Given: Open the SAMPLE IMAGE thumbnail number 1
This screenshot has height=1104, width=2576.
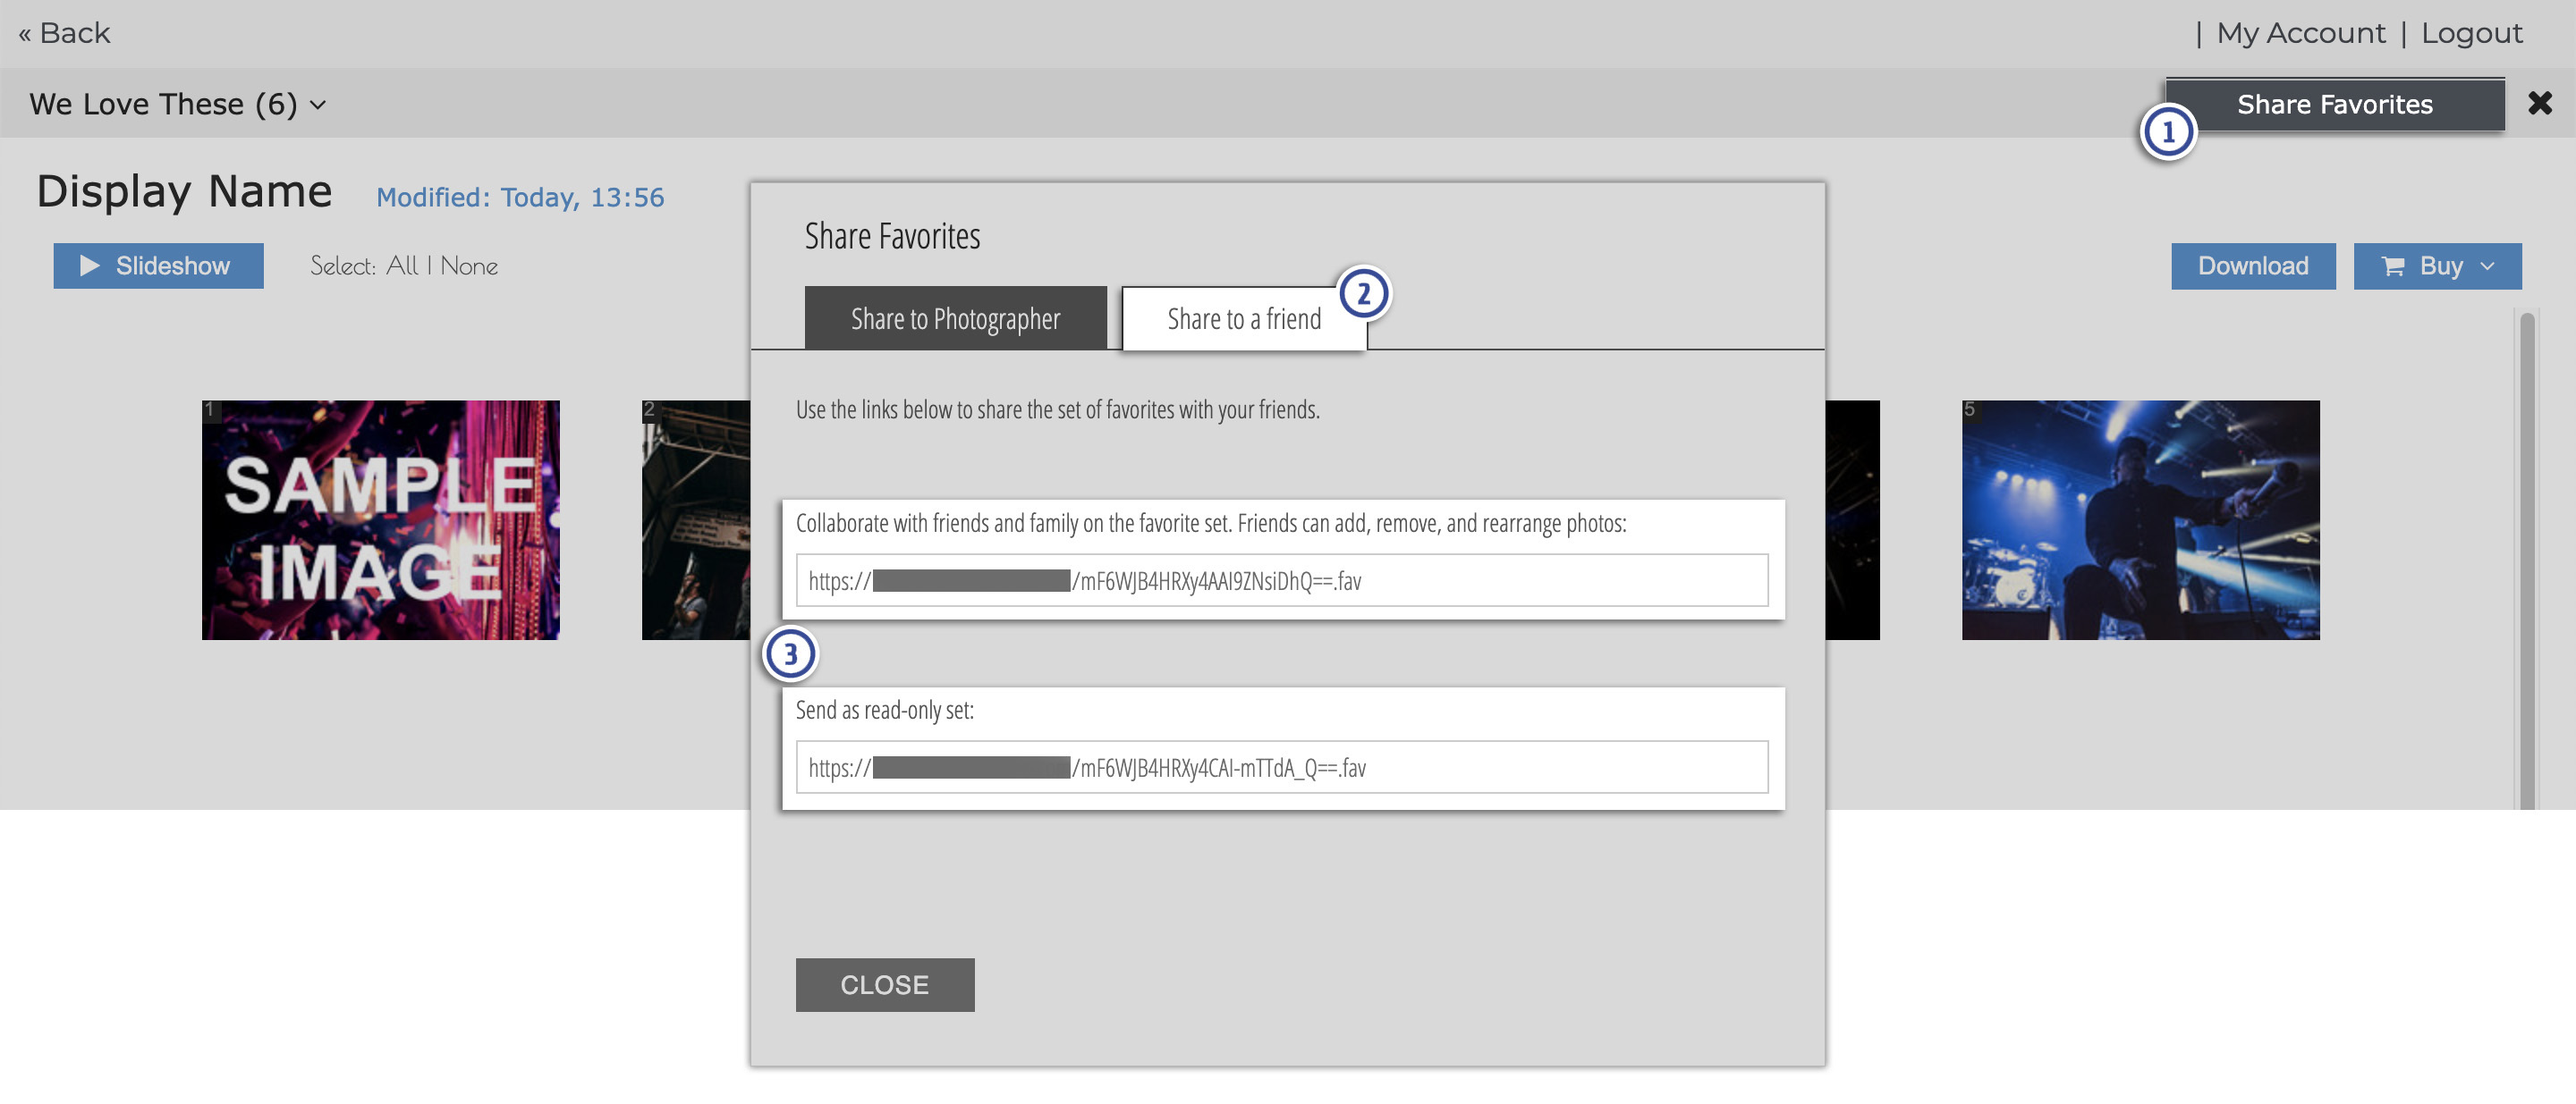Looking at the screenshot, I should pos(380,519).
